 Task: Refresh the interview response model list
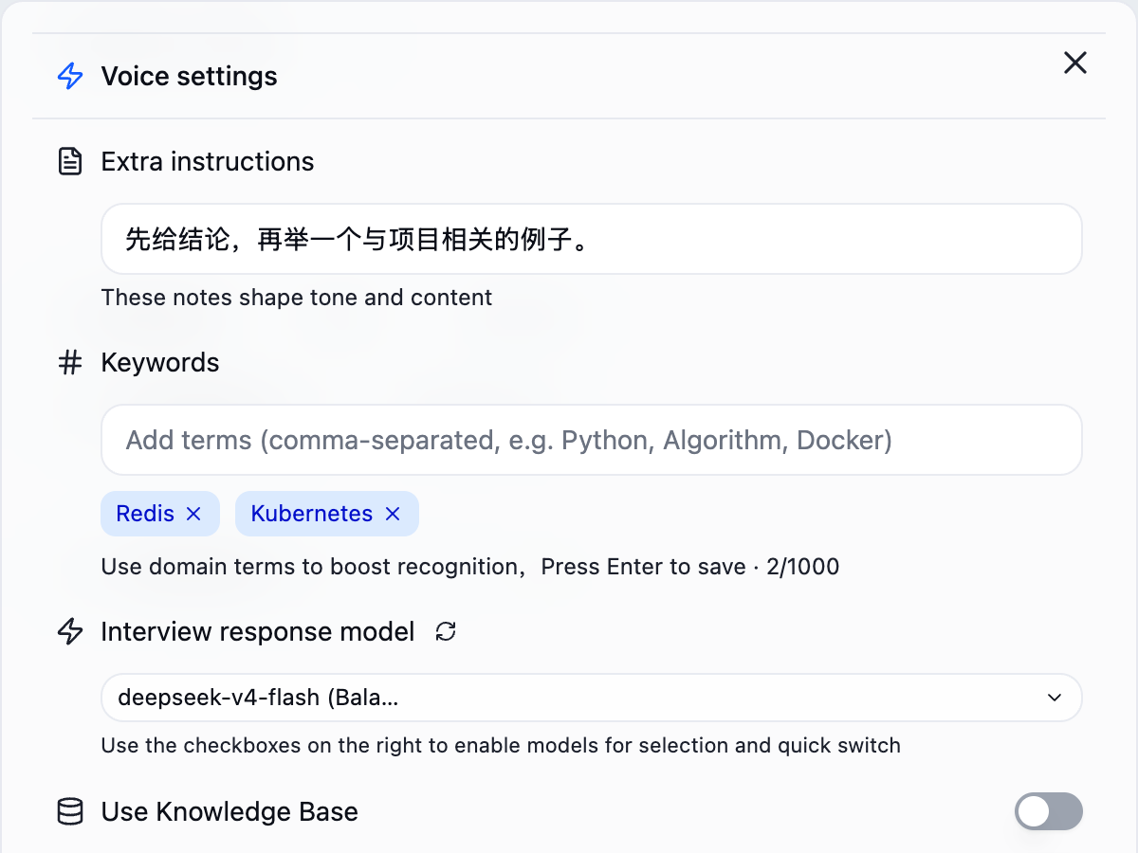(x=446, y=631)
